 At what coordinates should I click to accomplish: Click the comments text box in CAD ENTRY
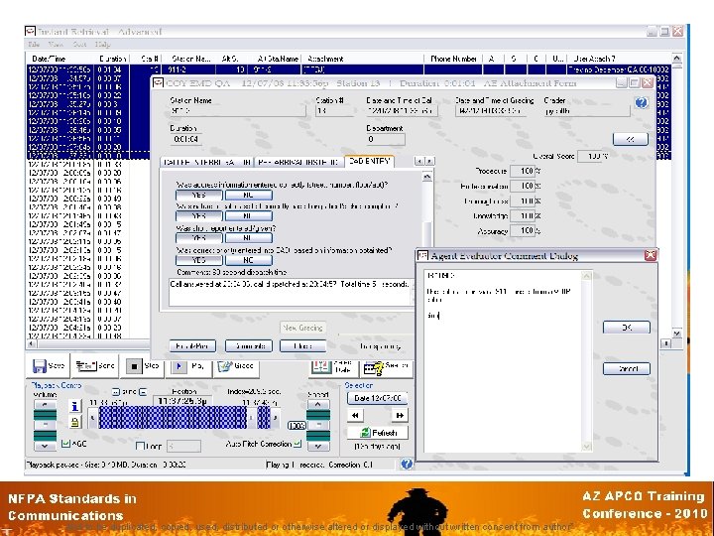click(x=290, y=292)
